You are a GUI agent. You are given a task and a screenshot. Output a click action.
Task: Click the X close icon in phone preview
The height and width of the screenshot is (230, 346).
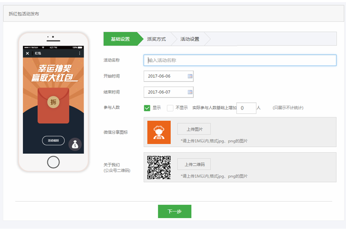click(x=28, y=53)
